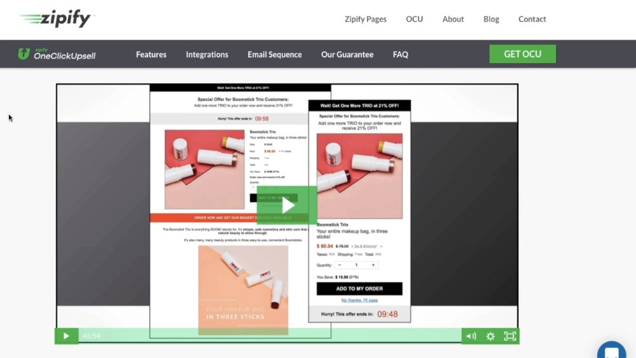Click the Boomstick product image in the mobile preview

359,176
